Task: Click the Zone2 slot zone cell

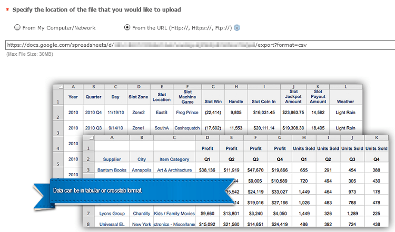Action: pyautogui.click(x=139, y=113)
